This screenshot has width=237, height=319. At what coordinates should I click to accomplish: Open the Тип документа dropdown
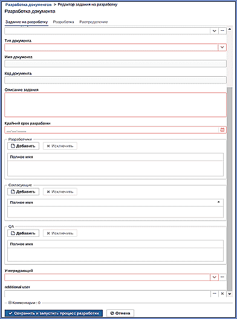click(x=222, y=47)
